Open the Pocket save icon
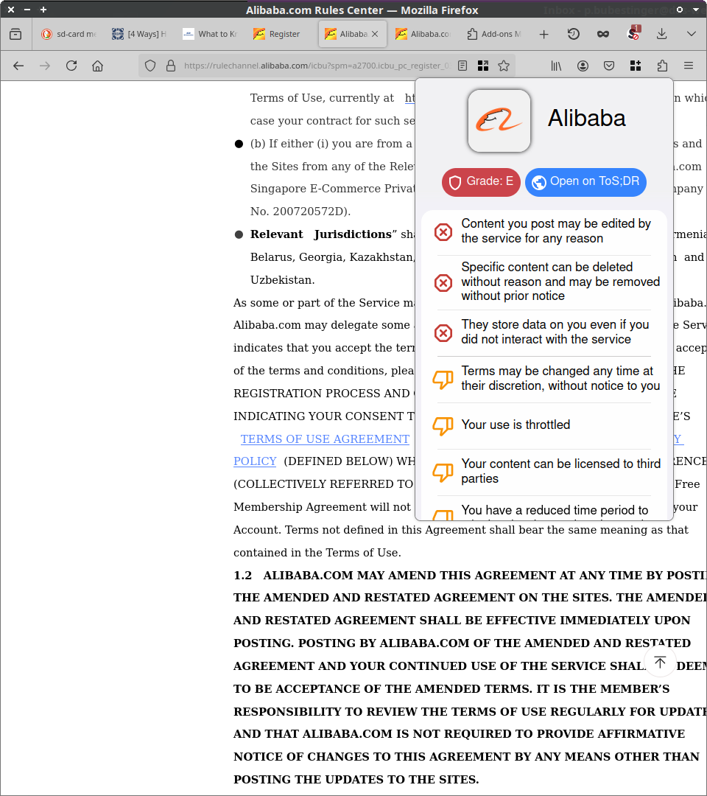The width and height of the screenshot is (707, 796). click(609, 66)
